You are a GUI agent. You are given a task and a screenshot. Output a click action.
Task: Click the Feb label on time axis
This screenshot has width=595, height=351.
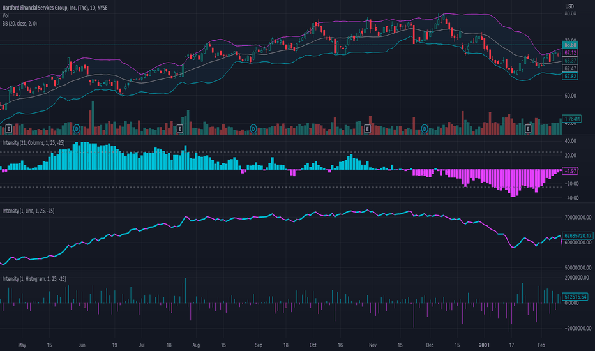pyautogui.click(x=541, y=345)
